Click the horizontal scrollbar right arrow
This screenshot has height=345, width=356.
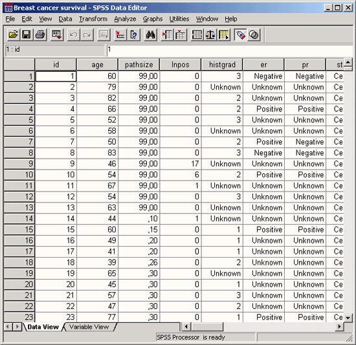(340, 327)
